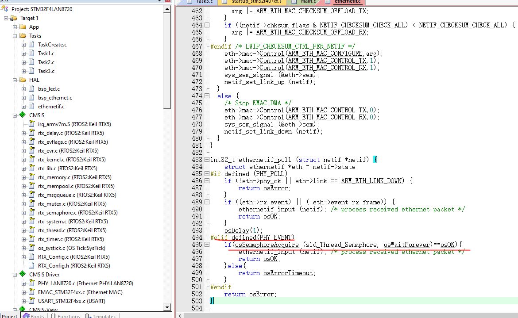The height and width of the screenshot is (318, 518).
Task: Expand the EMAC_STM32F4xx.c file node
Action: pos(24,292)
